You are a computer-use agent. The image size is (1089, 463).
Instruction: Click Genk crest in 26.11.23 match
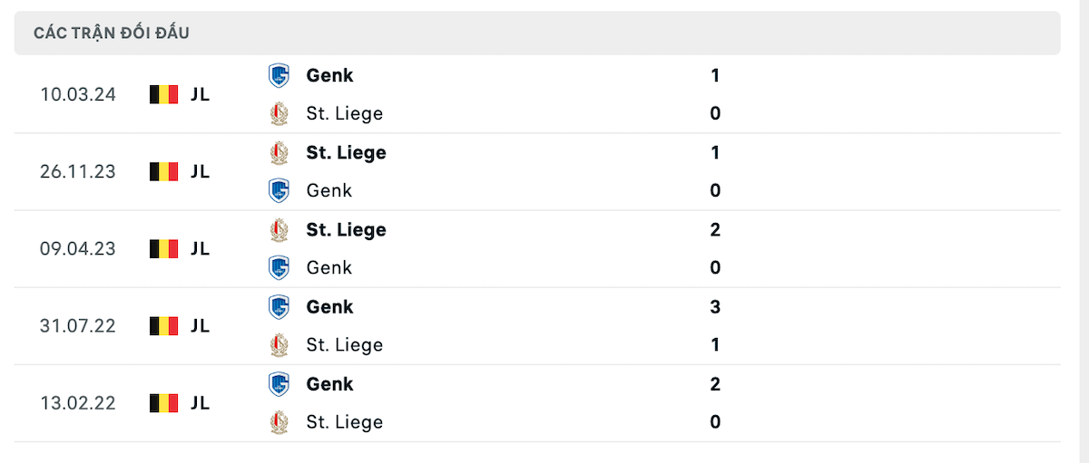click(x=279, y=190)
